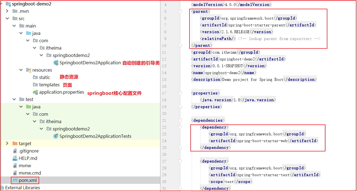Viewport: 357px width, 192px height.
Task: Click the orange target folder icon
Action: pos(15,144)
